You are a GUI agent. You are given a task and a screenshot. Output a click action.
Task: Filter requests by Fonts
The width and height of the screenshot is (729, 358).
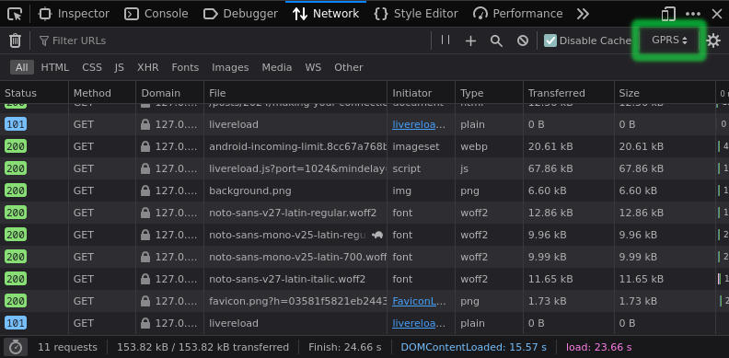tap(185, 67)
